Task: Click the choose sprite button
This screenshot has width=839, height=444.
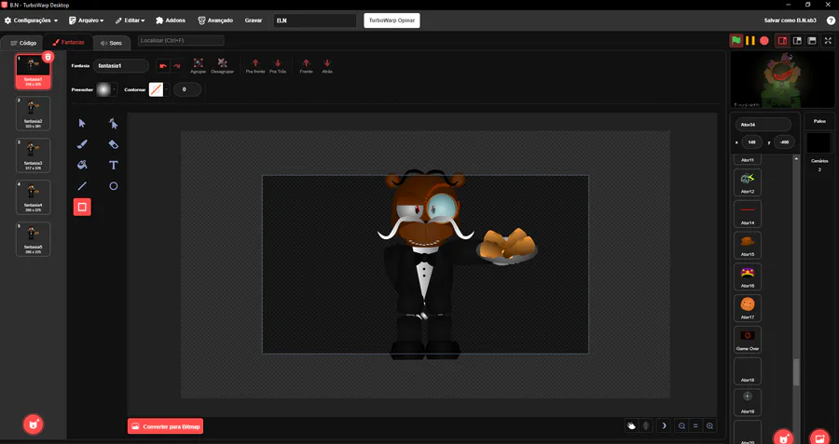Action: click(x=783, y=437)
